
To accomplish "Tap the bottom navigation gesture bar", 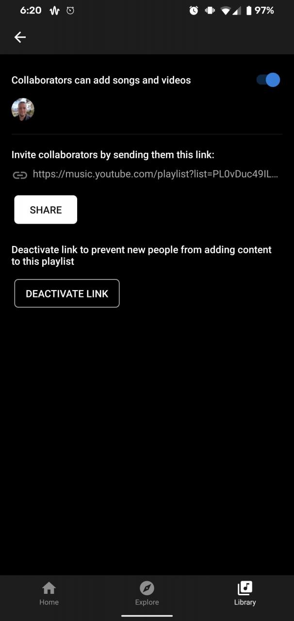I will [147, 616].
